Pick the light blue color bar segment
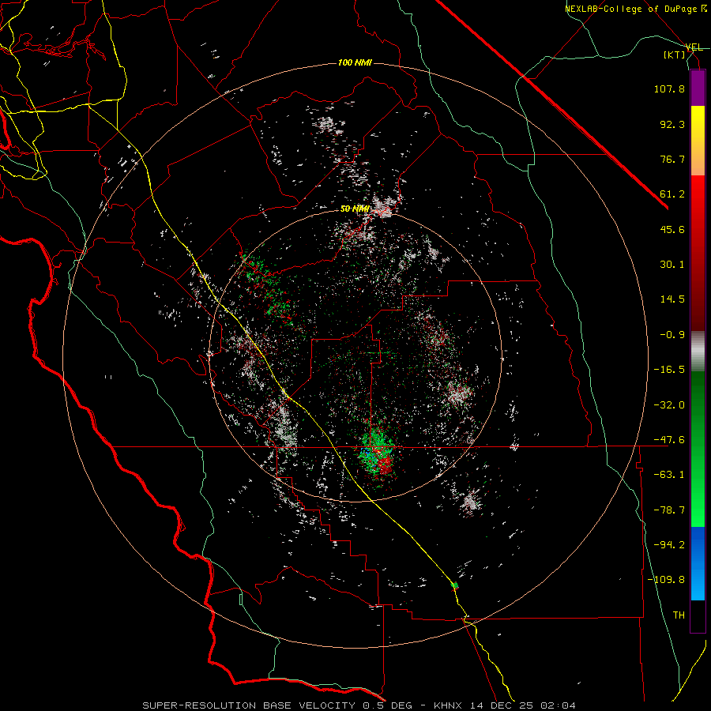711x711 pixels. click(x=698, y=585)
